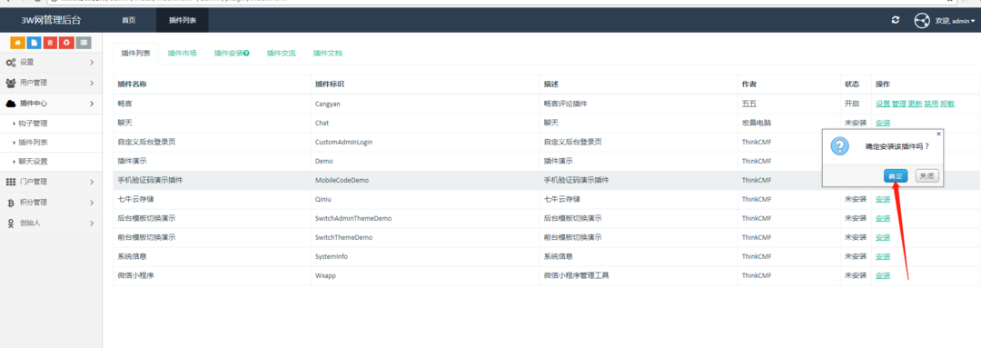Screen dimensions: 981x348
Task: Click the red recycle shortcut icon
Action: point(66,43)
